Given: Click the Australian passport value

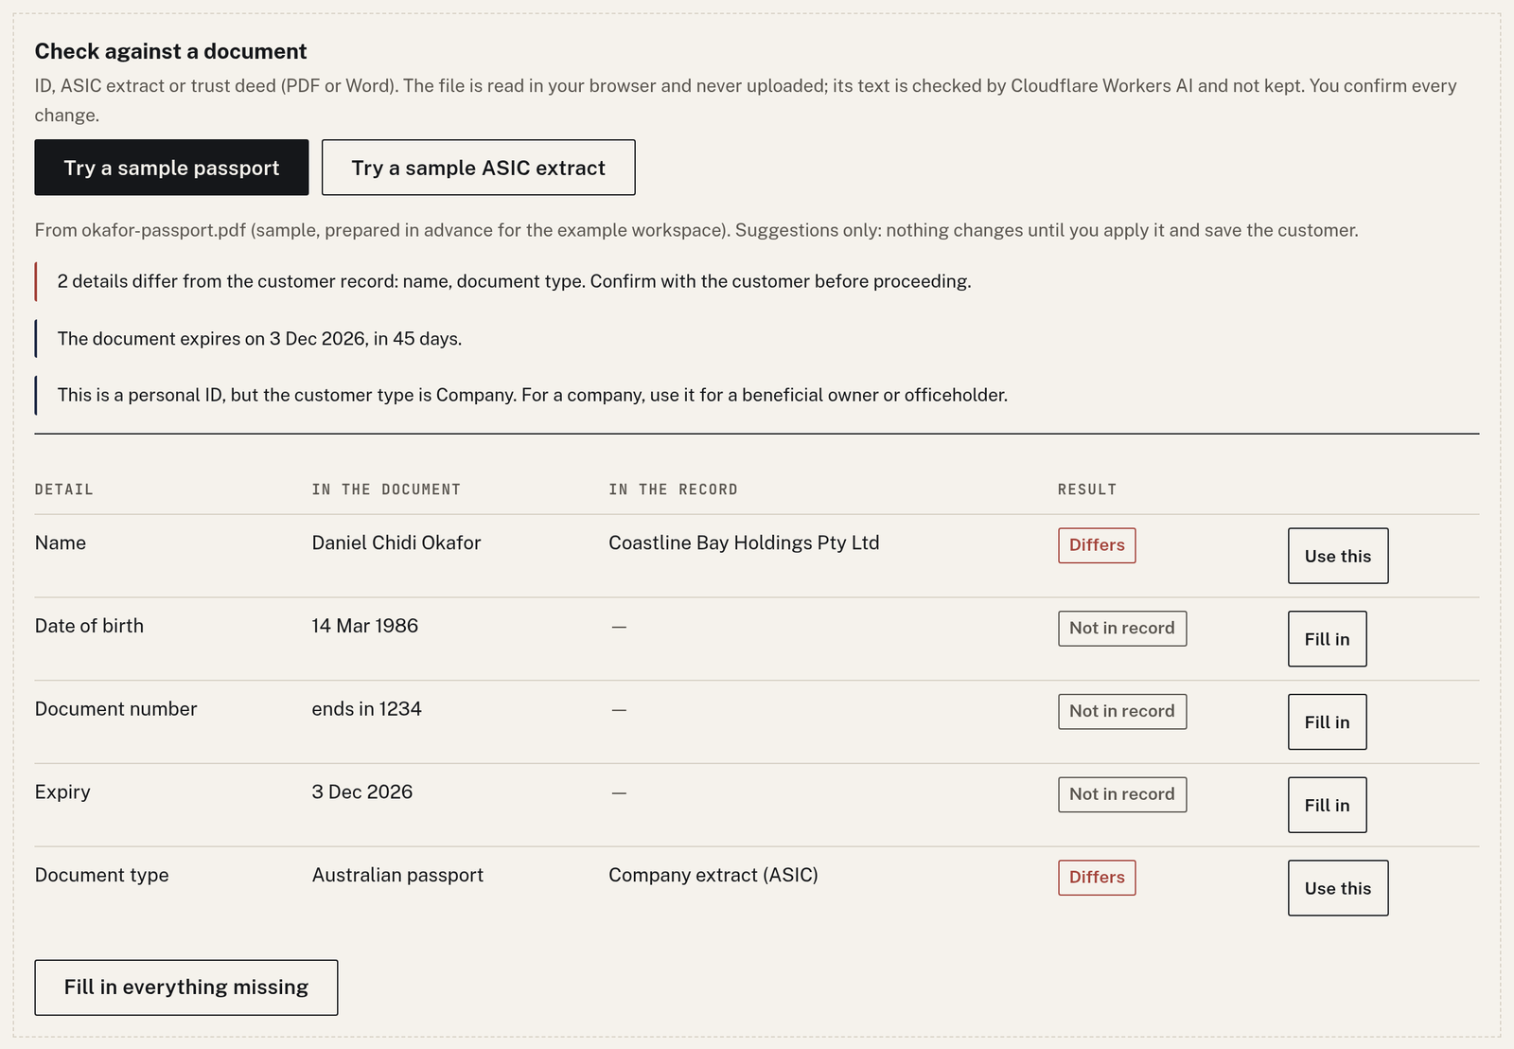Looking at the screenshot, I should [397, 875].
